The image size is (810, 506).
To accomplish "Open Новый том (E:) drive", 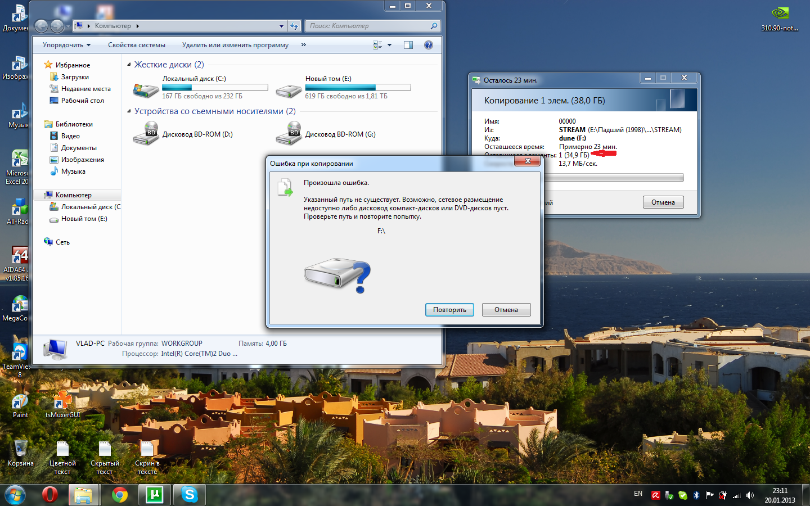I will (343, 88).
